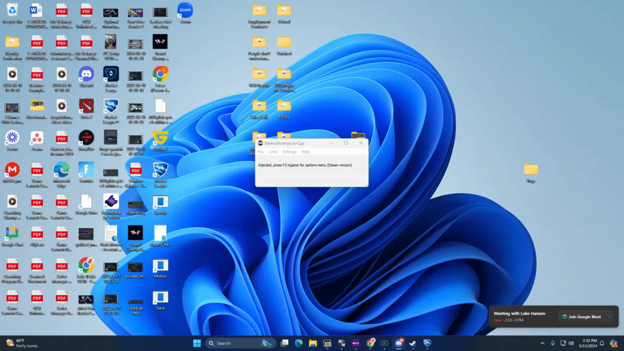Open the Links menu in BakkesModInjectorCpp
The image size is (624, 351).
coord(273,152)
